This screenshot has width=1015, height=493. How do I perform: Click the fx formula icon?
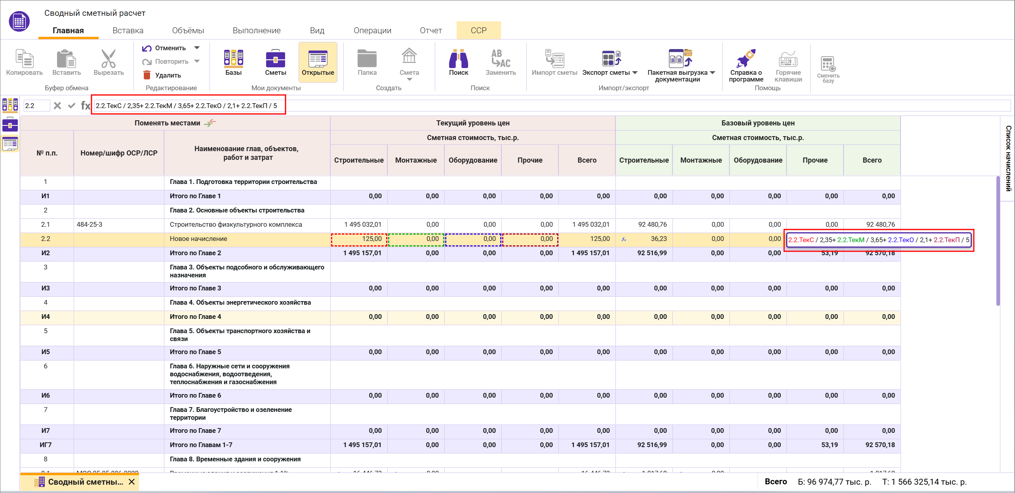86,106
